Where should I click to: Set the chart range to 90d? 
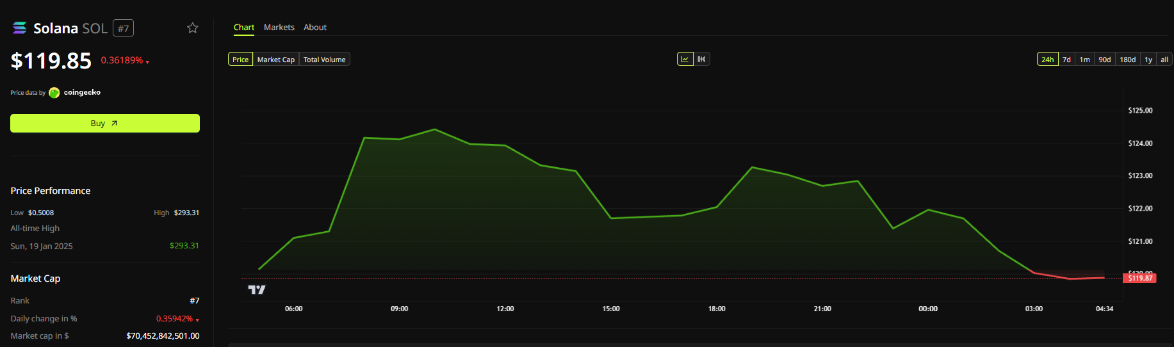click(1105, 60)
